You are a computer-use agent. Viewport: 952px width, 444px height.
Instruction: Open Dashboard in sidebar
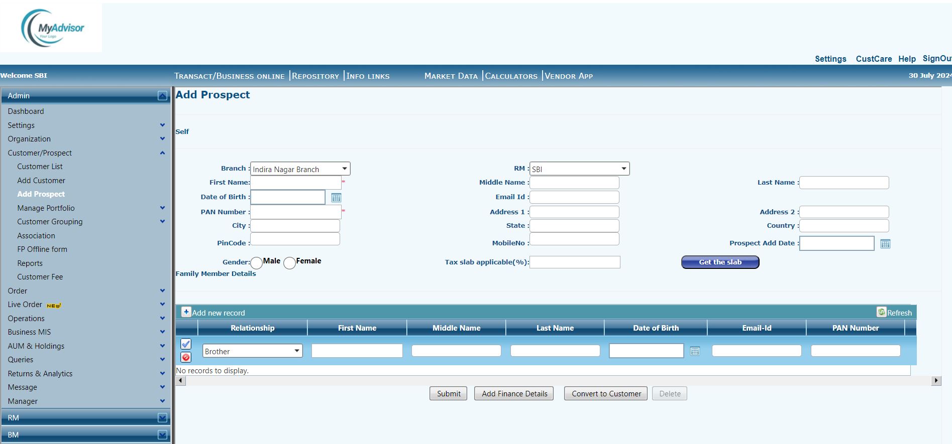[26, 111]
